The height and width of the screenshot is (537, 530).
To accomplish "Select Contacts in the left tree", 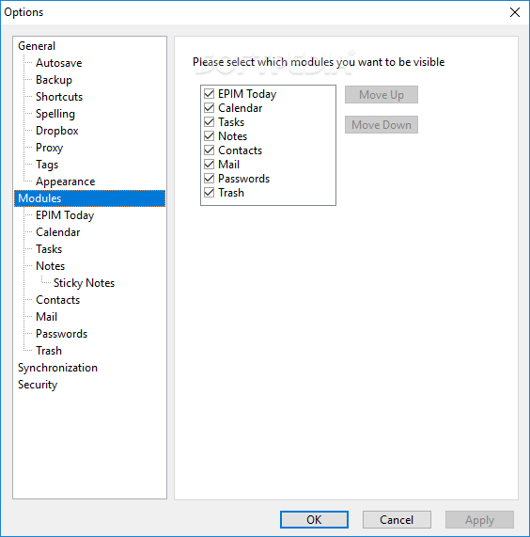I will click(58, 300).
